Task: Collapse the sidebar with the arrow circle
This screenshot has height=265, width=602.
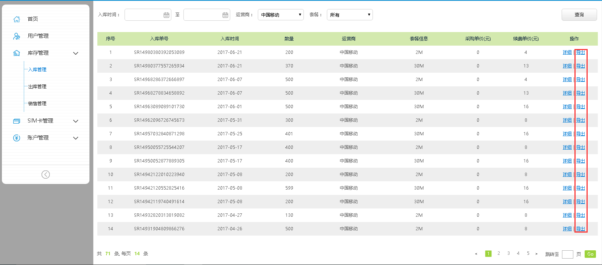Action: (46, 175)
